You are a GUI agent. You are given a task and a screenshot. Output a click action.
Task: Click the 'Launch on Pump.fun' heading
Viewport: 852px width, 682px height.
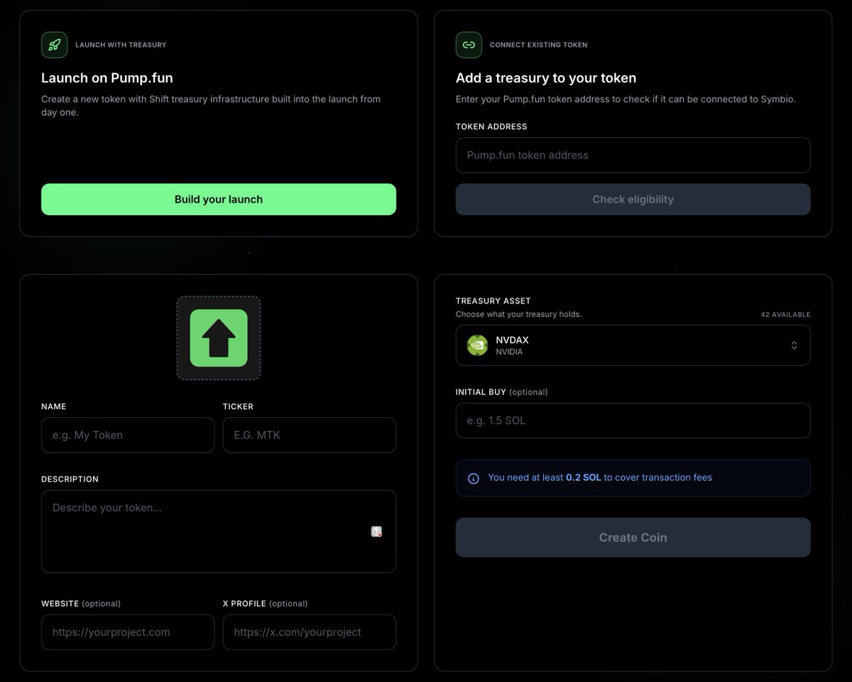[107, 78]
